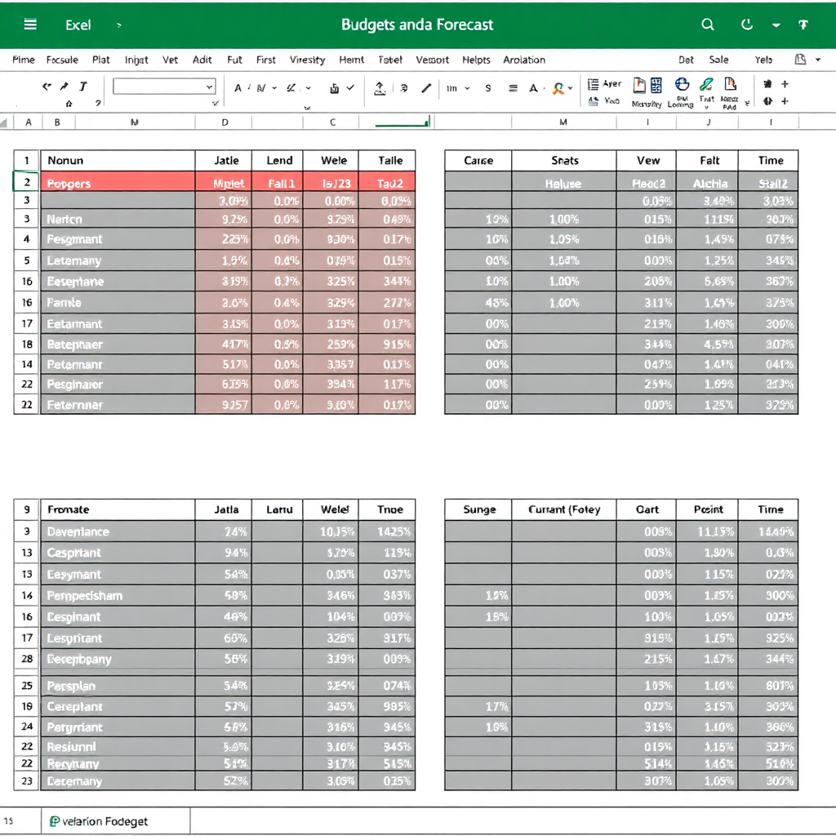Viewport: 836px width, 836px height.
Task: Pick the orange font color swatch
Action: click(x=558, y=87)
